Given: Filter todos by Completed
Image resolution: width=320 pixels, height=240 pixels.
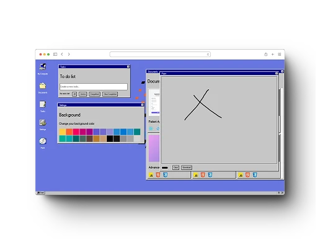Looking at the screenshot, I should click(95, 94).
